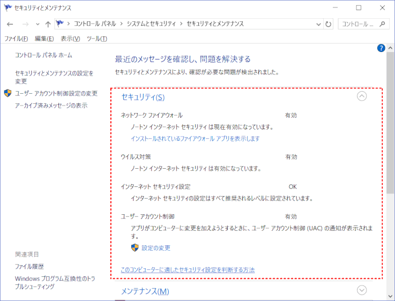Open the address bar history dropdown
This screenshot has height=301, width=395.
(x=319, y=24)
